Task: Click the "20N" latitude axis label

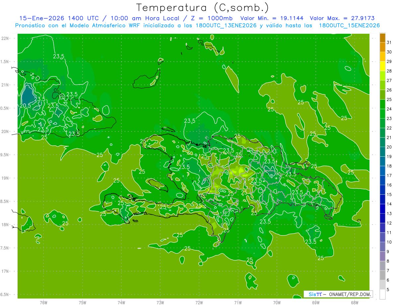Action: [5, 131]
